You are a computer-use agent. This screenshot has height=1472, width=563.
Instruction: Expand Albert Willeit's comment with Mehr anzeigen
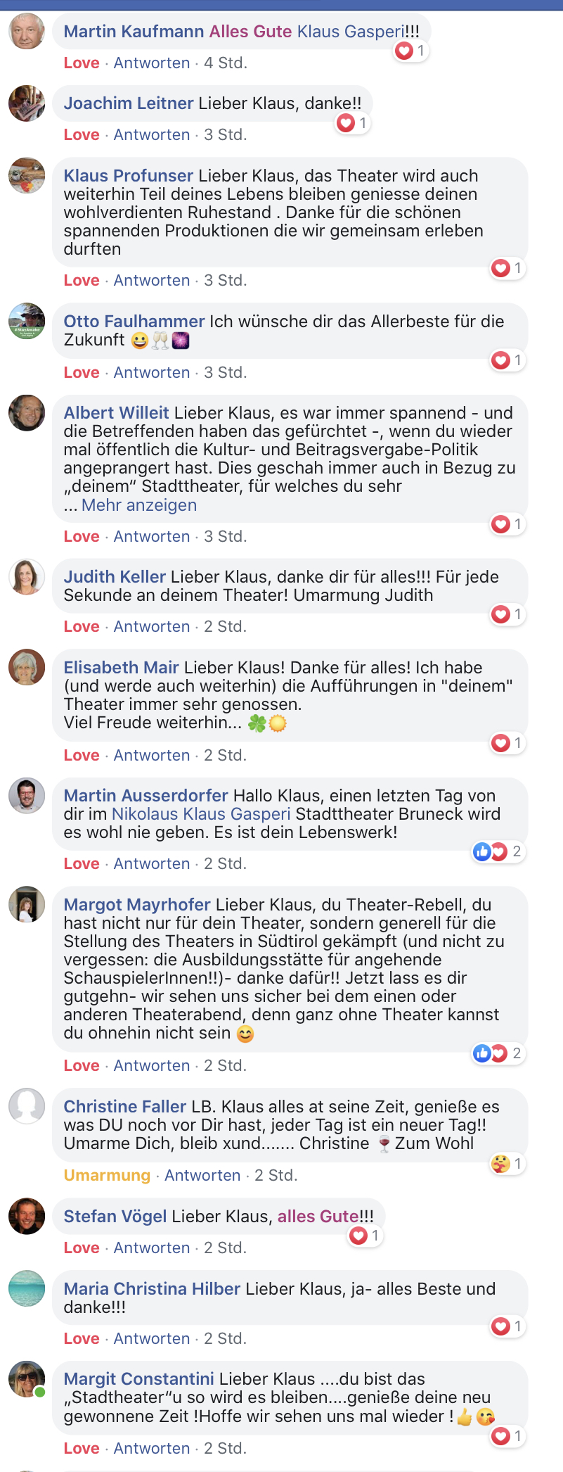(139, 505)
